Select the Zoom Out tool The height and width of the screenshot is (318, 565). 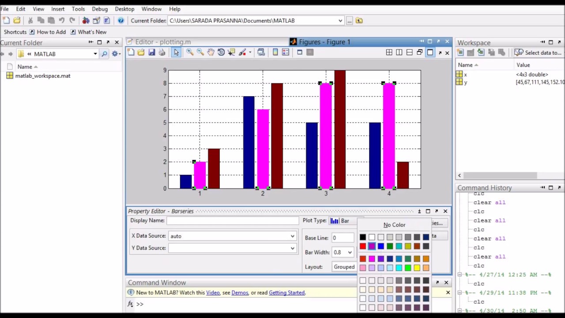(x=200, y=52)
